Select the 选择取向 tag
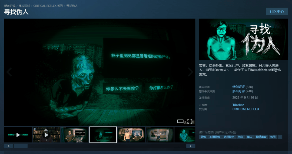The height and width of the screenshot is (154, 292). [229, 137]
